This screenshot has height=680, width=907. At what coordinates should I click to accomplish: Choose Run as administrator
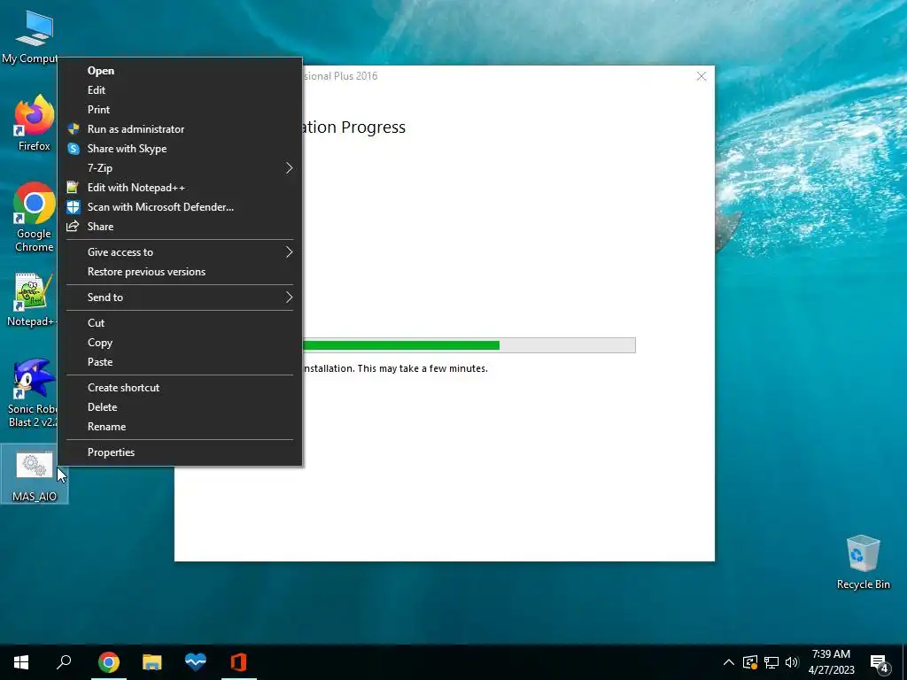point(180,129)
